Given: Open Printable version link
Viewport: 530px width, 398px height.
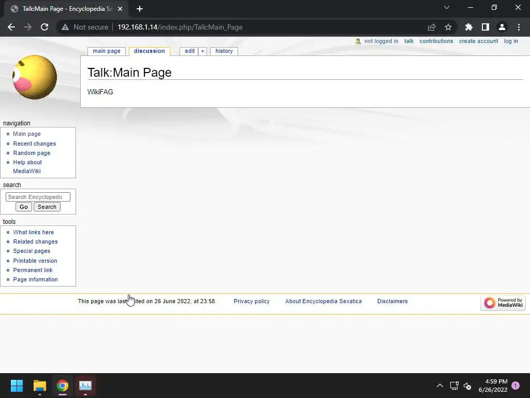Looking at the screenshot, I should pos(35,261).
